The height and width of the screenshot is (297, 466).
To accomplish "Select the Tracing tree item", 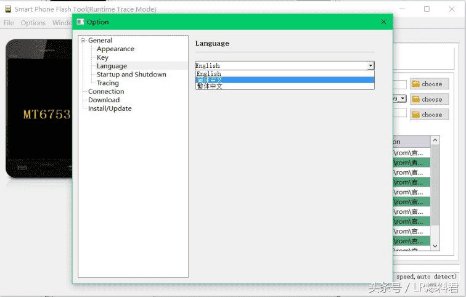I will (108, 83).
